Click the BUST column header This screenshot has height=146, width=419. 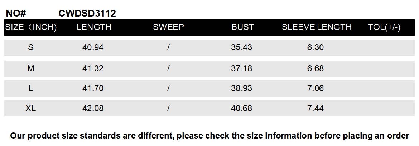242,27
